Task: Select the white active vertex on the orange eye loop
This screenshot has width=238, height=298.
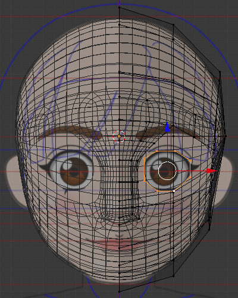Action: [174, 191]
